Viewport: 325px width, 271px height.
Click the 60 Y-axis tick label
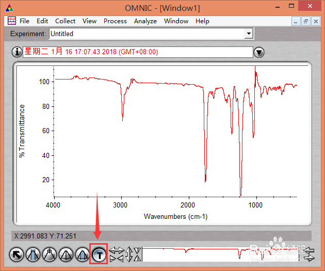[46, 131]
